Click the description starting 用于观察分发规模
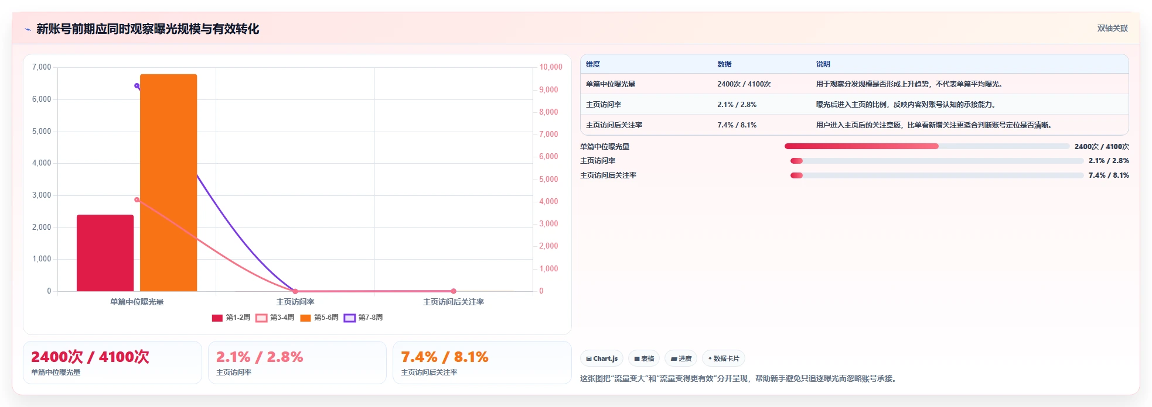 coord(910,84)
